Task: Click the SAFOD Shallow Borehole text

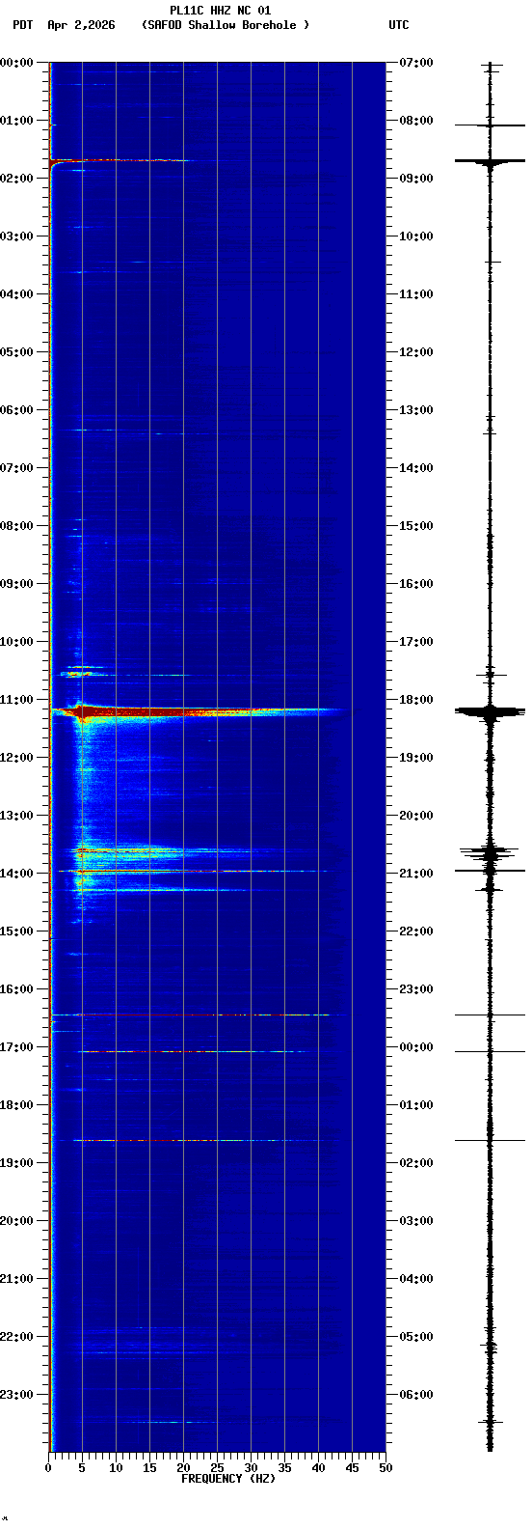Action: pos(225,25)
